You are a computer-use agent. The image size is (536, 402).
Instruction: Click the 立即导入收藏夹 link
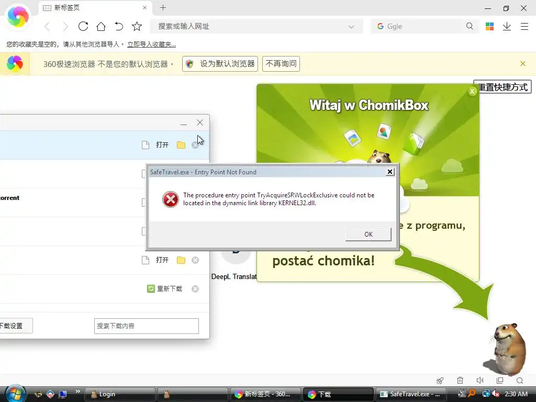click(x=151, y=44)
